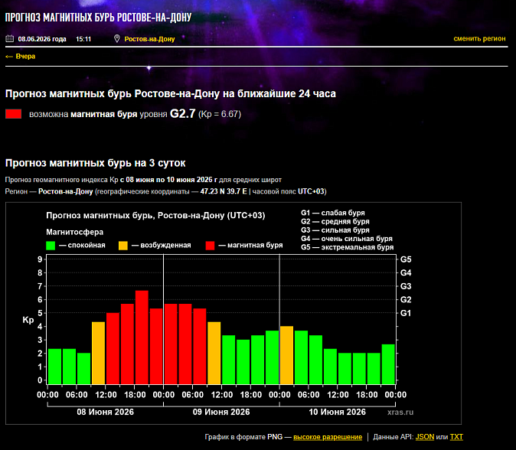Click the last green bar on 10 June
Image resolution: width=516 pixels, height=450 pixels.
pyautogui.click(x=388, y=364)
